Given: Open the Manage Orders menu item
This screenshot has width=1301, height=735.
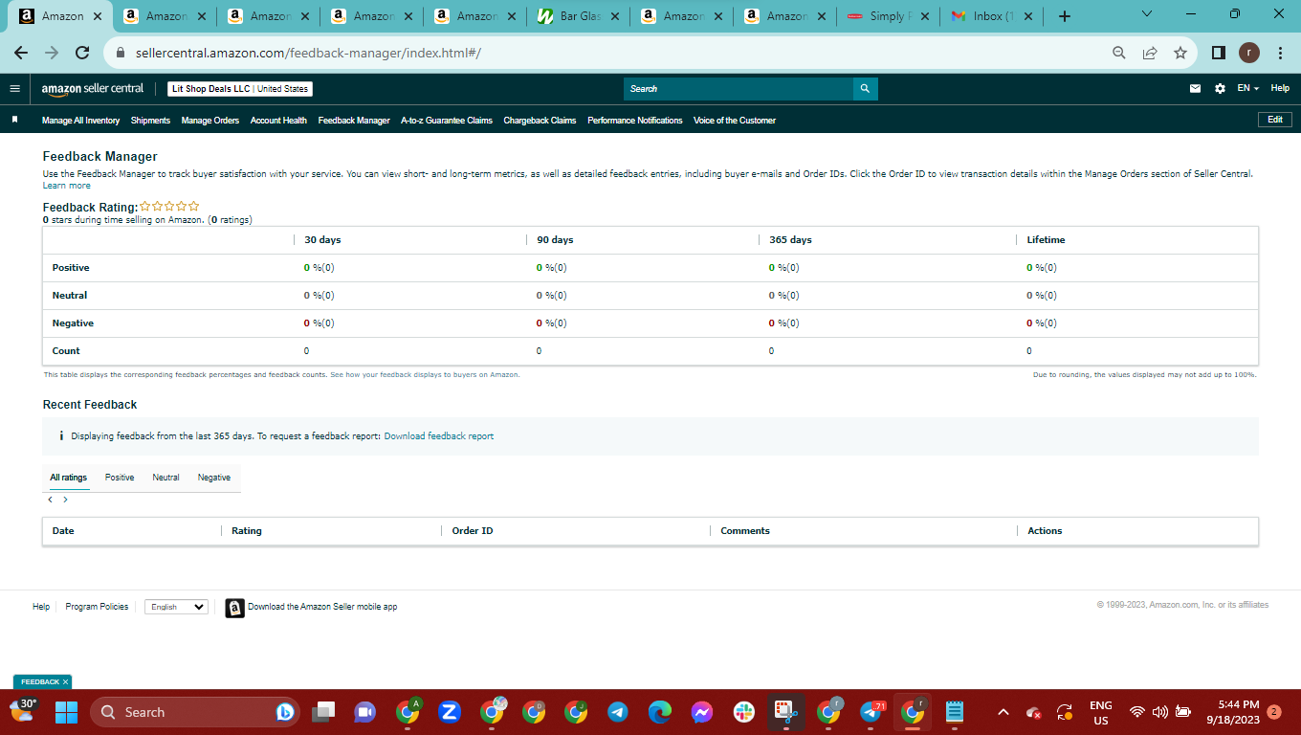Looking at the screenshot, I should pyautogui.click(x=210, y=121).
